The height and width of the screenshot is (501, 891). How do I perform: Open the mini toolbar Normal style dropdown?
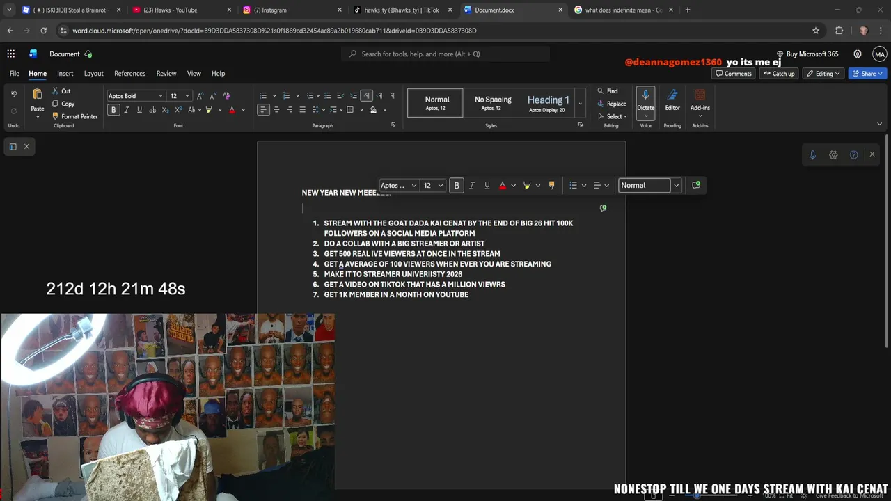[x=676, y=185]
